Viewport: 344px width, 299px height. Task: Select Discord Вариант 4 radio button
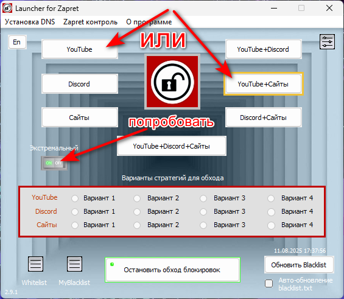pyautogui.click(x=271, y=212)
